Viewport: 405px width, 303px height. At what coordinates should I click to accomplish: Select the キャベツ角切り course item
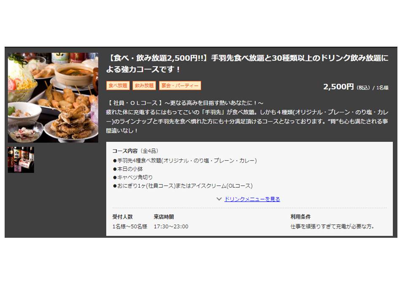pyautogui.click(x=133, y=177)
